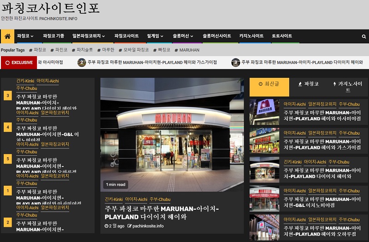Click 일본파칭코위치 category on 아사미야점 sidebar post
This screenshot has height=242, width=369.
(x=322, y=104)
